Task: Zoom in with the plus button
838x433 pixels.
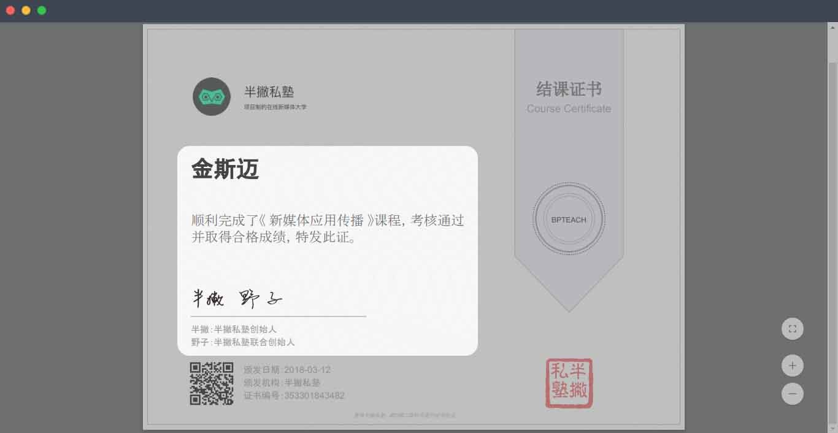Action: 792,366
